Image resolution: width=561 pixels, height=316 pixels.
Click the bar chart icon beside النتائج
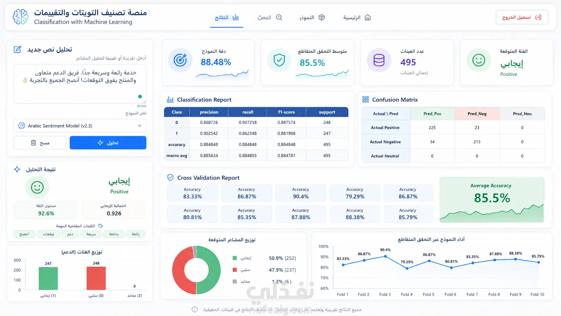pos(236,17)
